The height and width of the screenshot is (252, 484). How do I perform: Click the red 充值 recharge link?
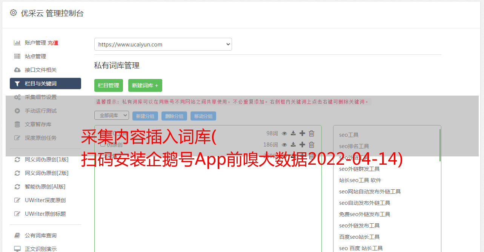pyautogui.click(x=53, y=43)
